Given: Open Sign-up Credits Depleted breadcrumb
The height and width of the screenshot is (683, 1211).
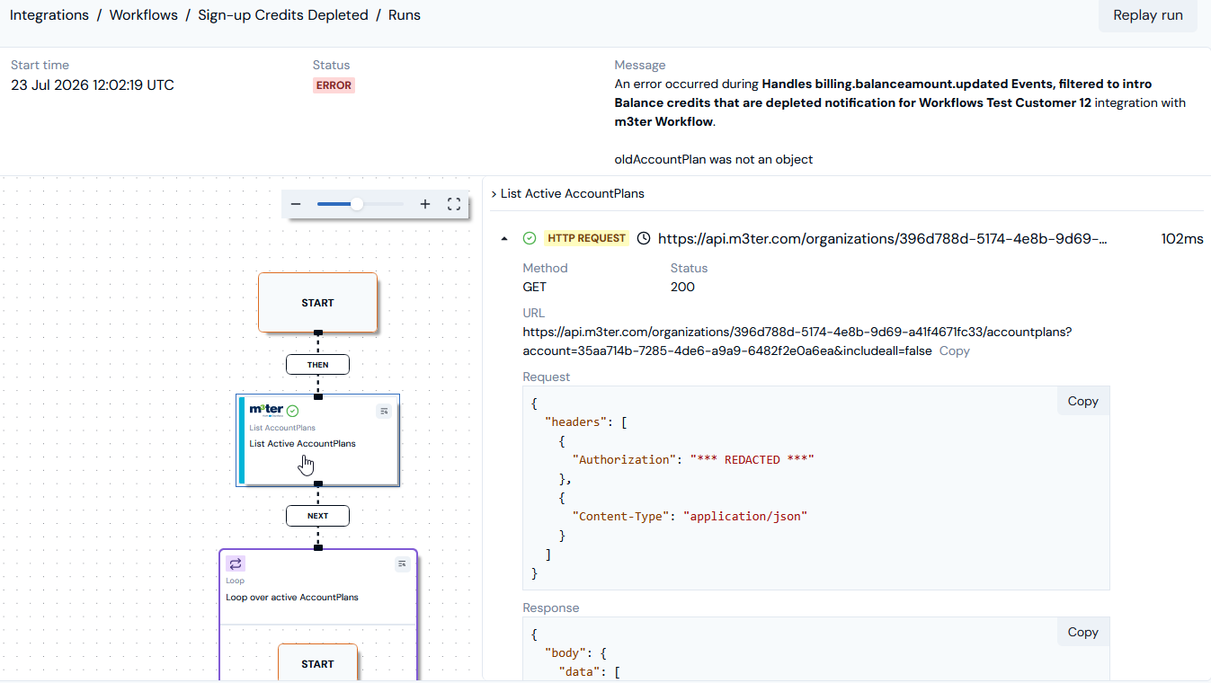Looking at the screenshot, I should pos(283,15).
